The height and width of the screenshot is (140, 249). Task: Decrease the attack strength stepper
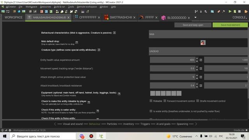pos(197,79)
